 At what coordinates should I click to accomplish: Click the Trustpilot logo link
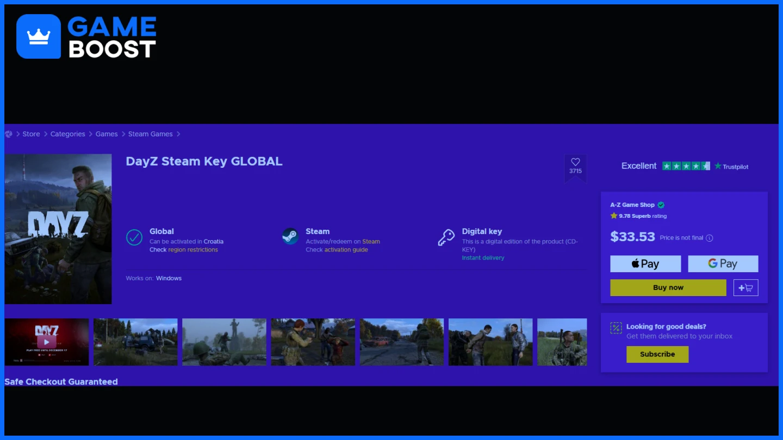(731, 166)
